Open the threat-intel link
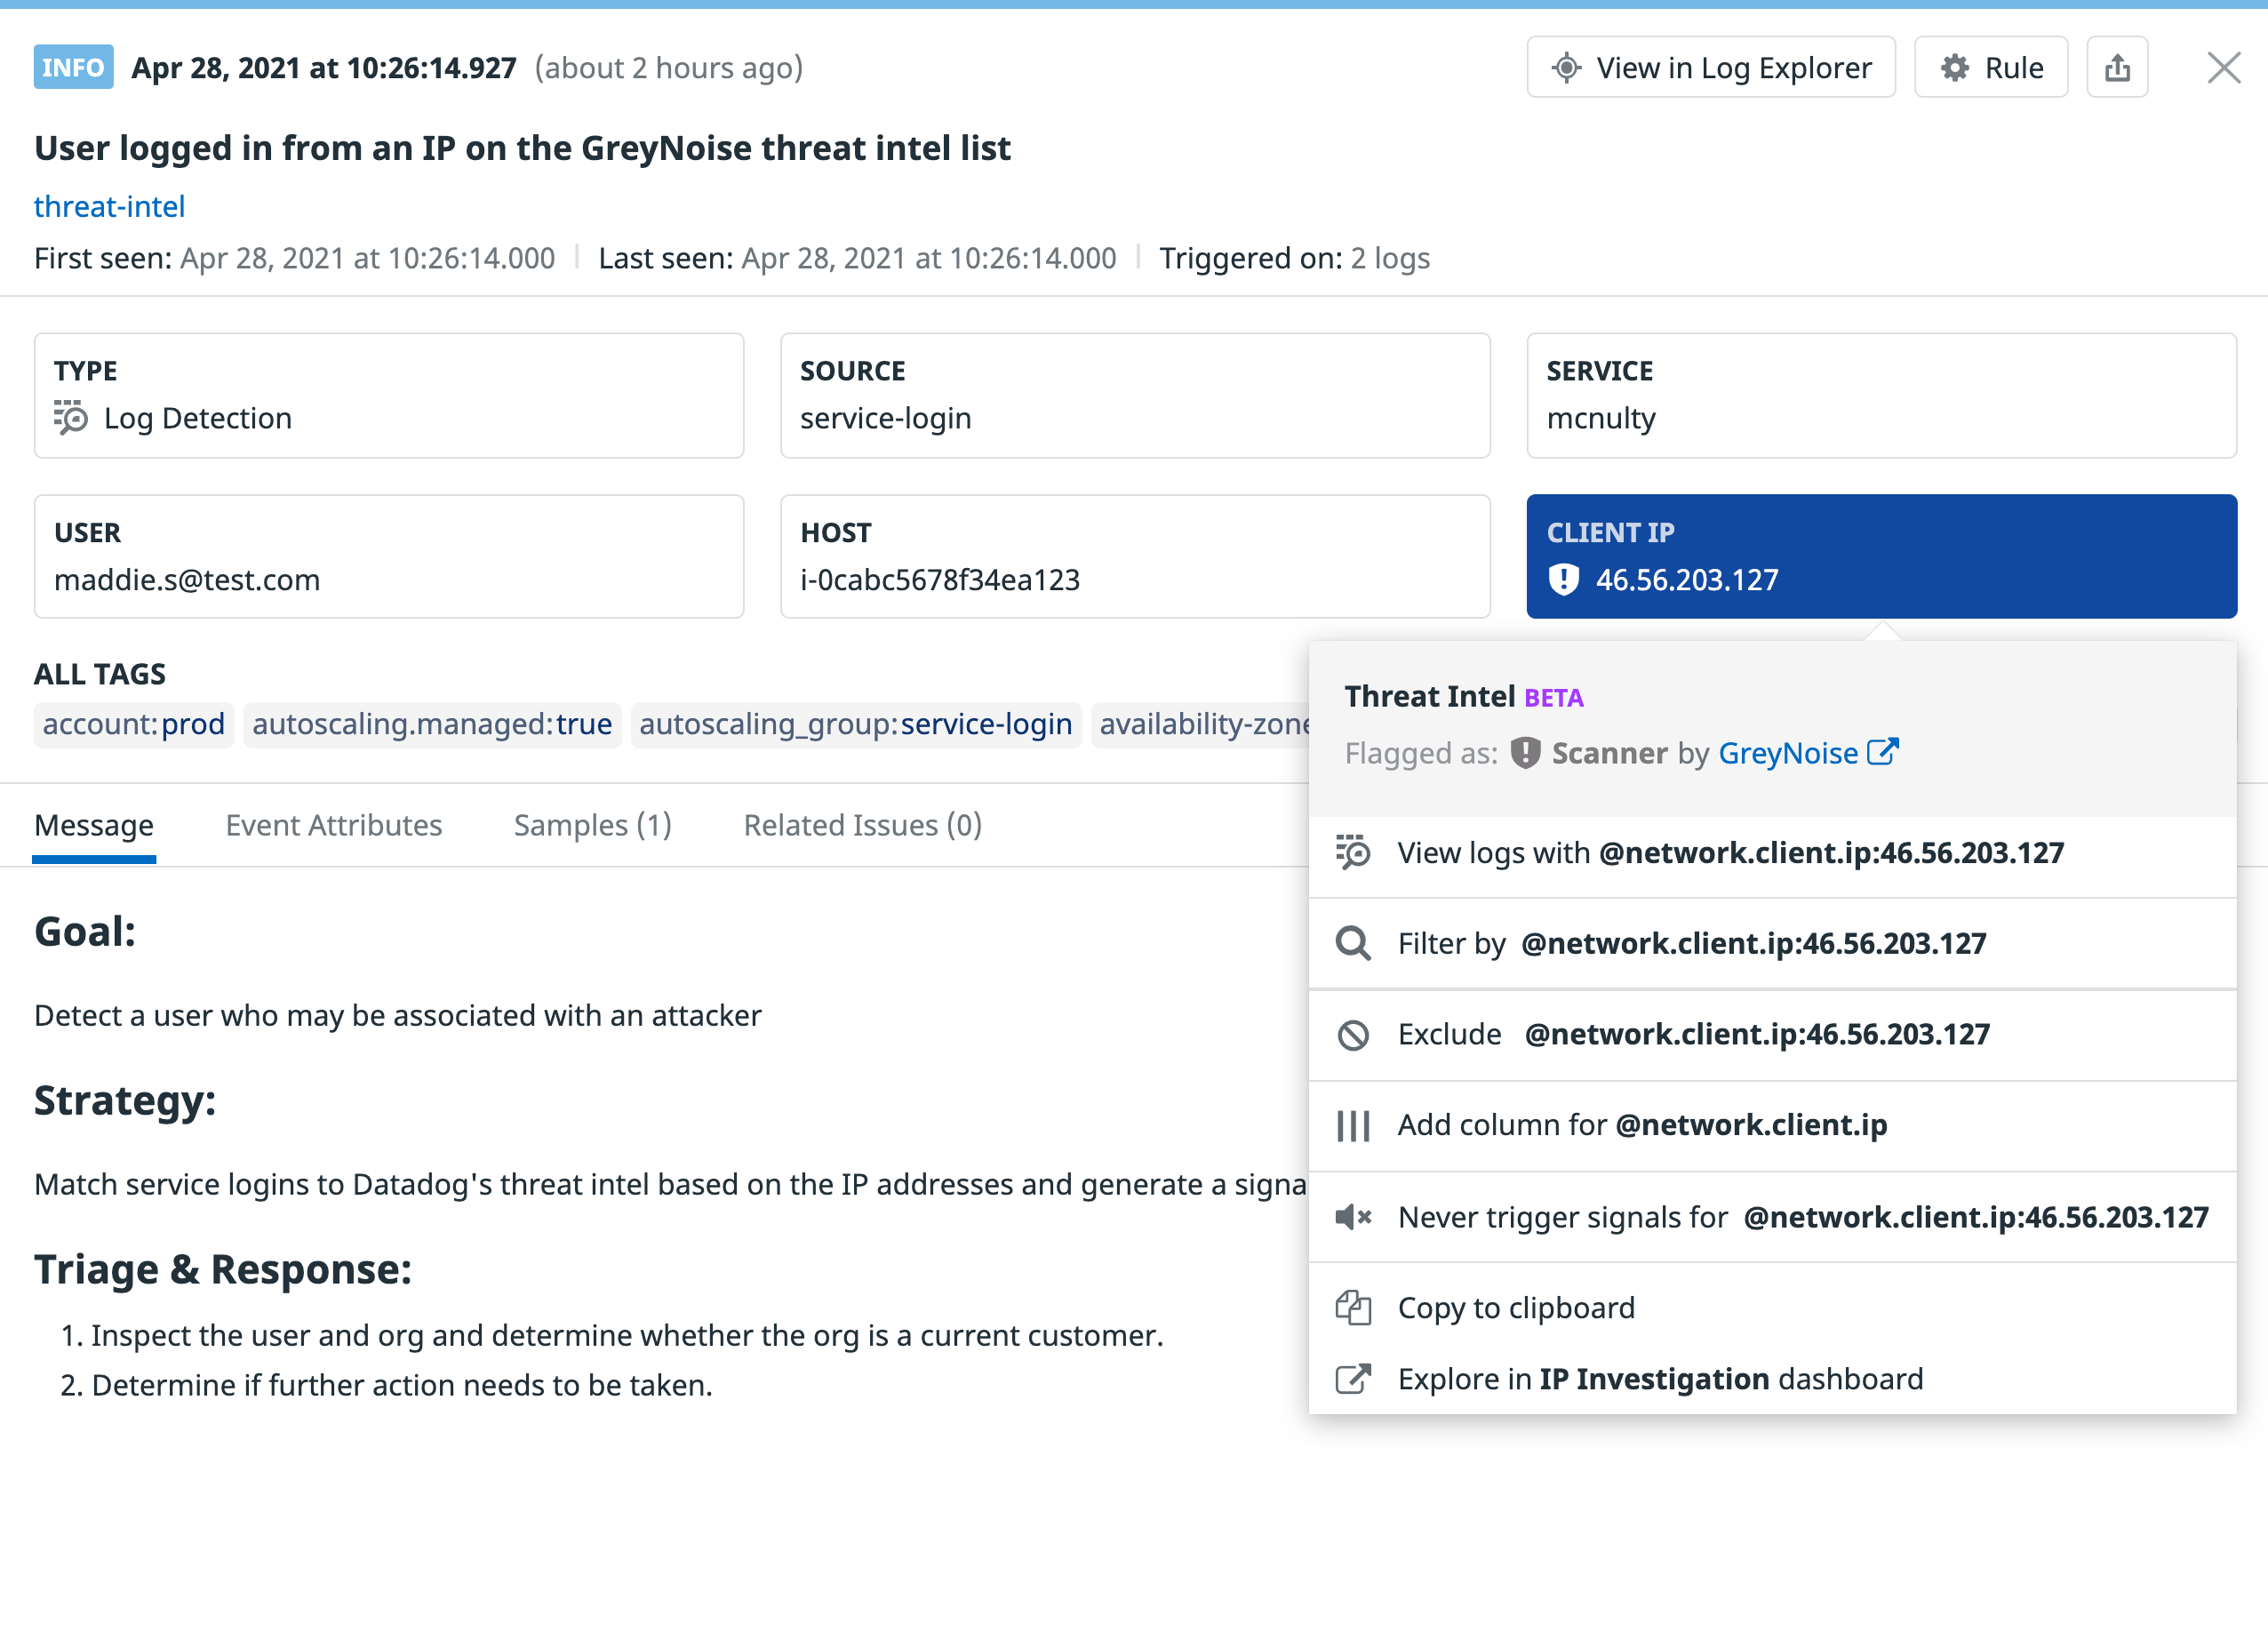This screenshot has width=2268, height=1632. [109, 206]
